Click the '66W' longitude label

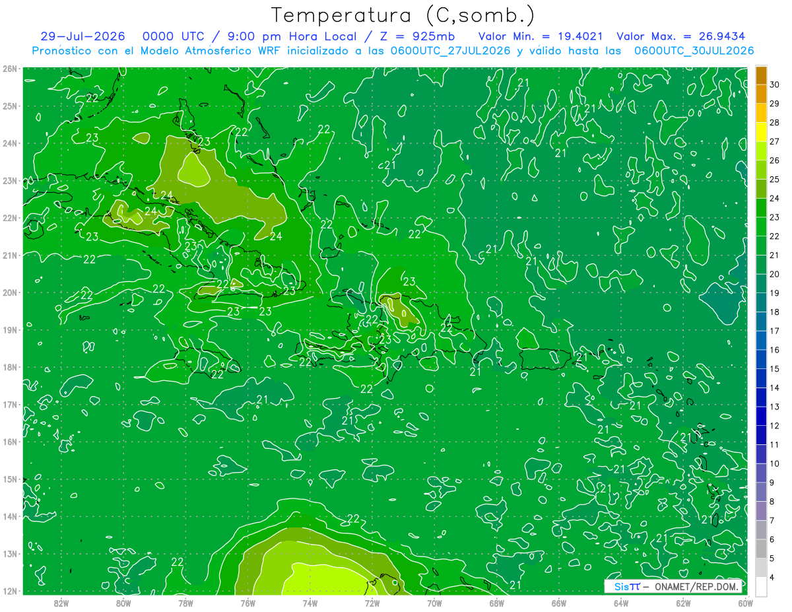point(559,603)
